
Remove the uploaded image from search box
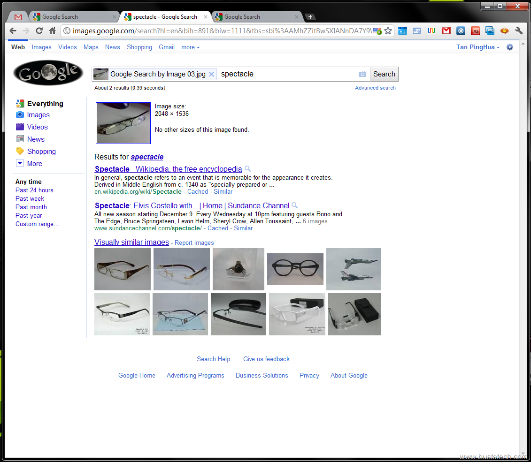click(211, 74)
